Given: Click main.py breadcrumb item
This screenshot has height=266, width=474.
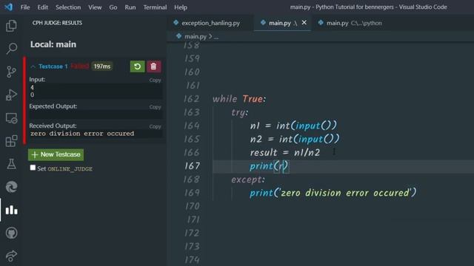Looking at the screenshot, I should pyautogui.click(x=196, y=36).
